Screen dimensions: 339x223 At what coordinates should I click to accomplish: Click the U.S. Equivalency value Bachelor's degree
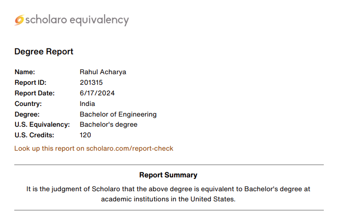[108, 124]
